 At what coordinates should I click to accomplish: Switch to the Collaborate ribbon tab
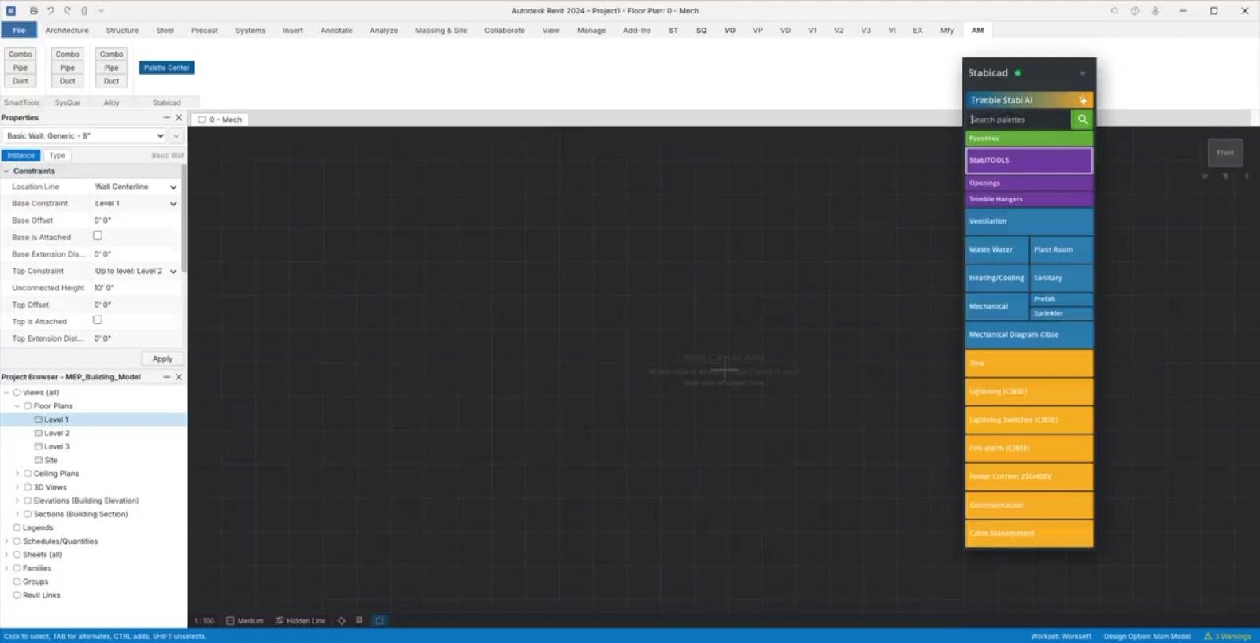(505, 31)
